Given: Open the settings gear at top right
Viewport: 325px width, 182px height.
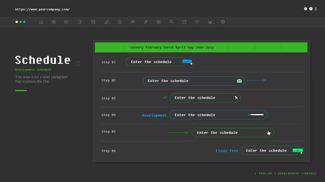Looking at the screenshot, I should [306, 9].
